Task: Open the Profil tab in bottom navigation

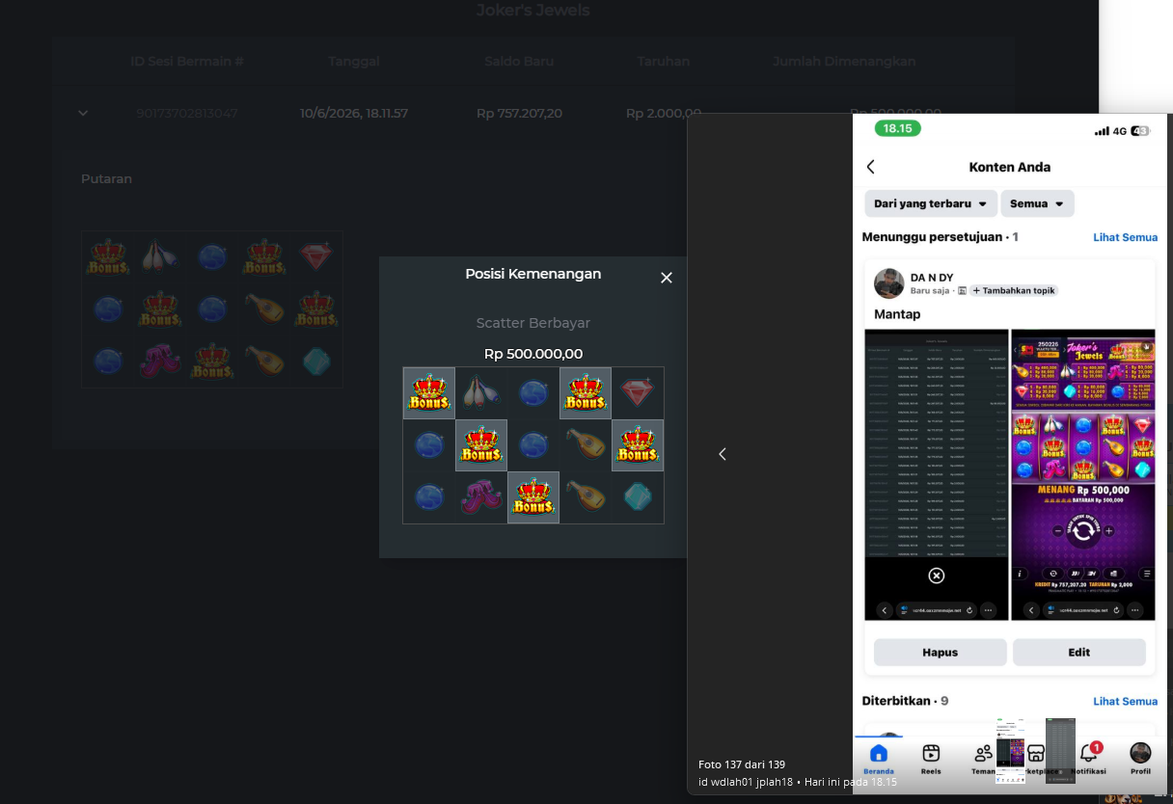Action: [x=1140, y=759]
